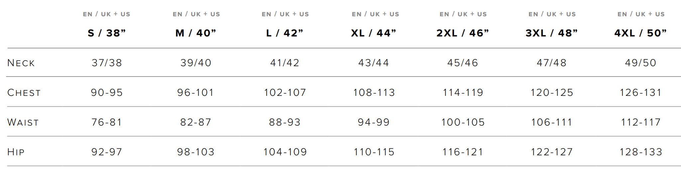681x177 pixels.
Task: Click "EN / UK + US" label above S / 38"
Action: (x=106, y=14)
